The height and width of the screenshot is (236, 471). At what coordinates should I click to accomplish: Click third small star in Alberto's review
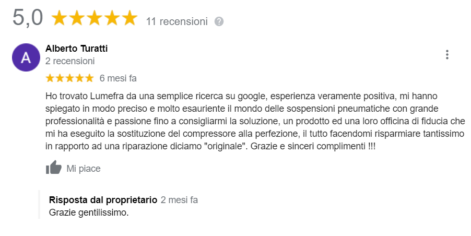[69, 78]
